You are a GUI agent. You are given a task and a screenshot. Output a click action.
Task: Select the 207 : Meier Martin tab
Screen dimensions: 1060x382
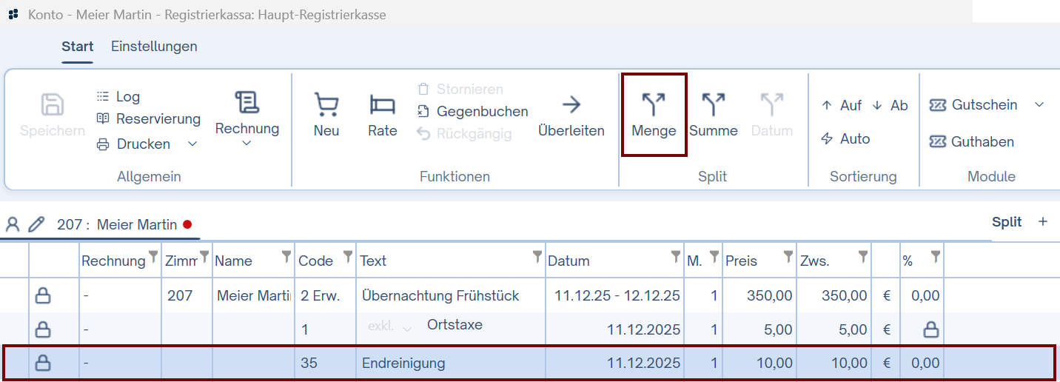(117, 225)
